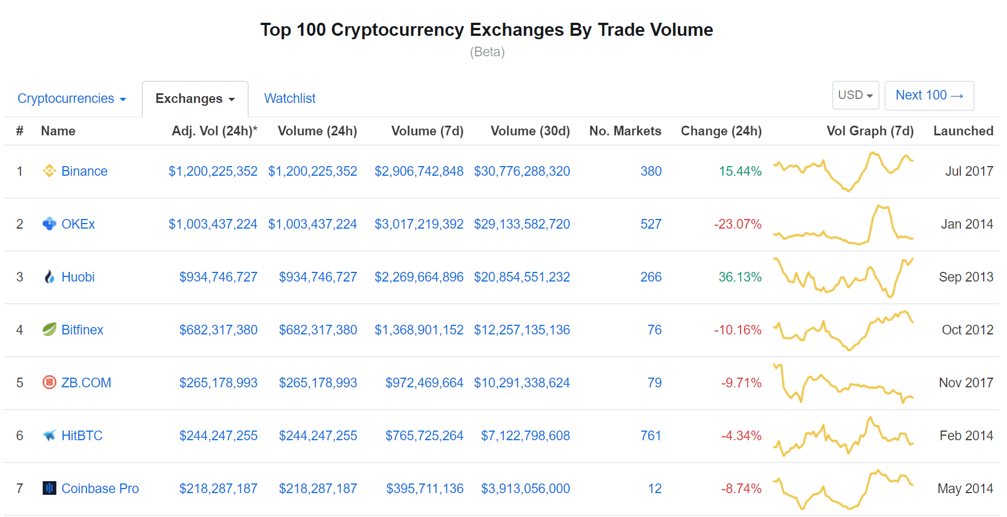The image size is (1007, 517).
Task: Open the Bitfinex exchange link
Action: coord(83,330)
